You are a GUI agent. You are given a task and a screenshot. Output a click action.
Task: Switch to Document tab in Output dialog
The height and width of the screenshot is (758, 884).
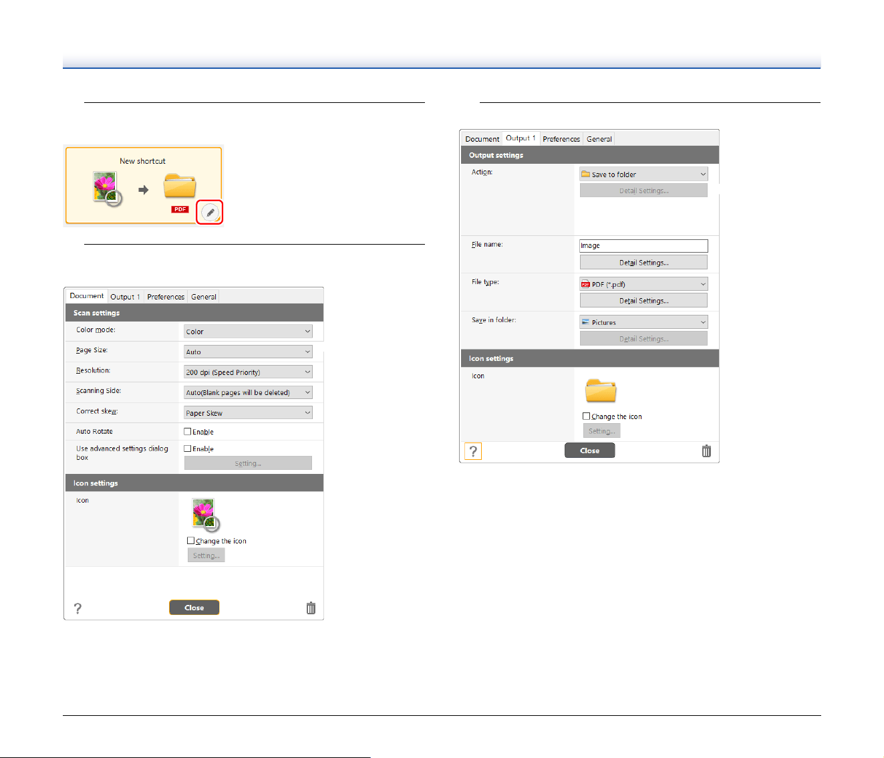pos(482,139)
